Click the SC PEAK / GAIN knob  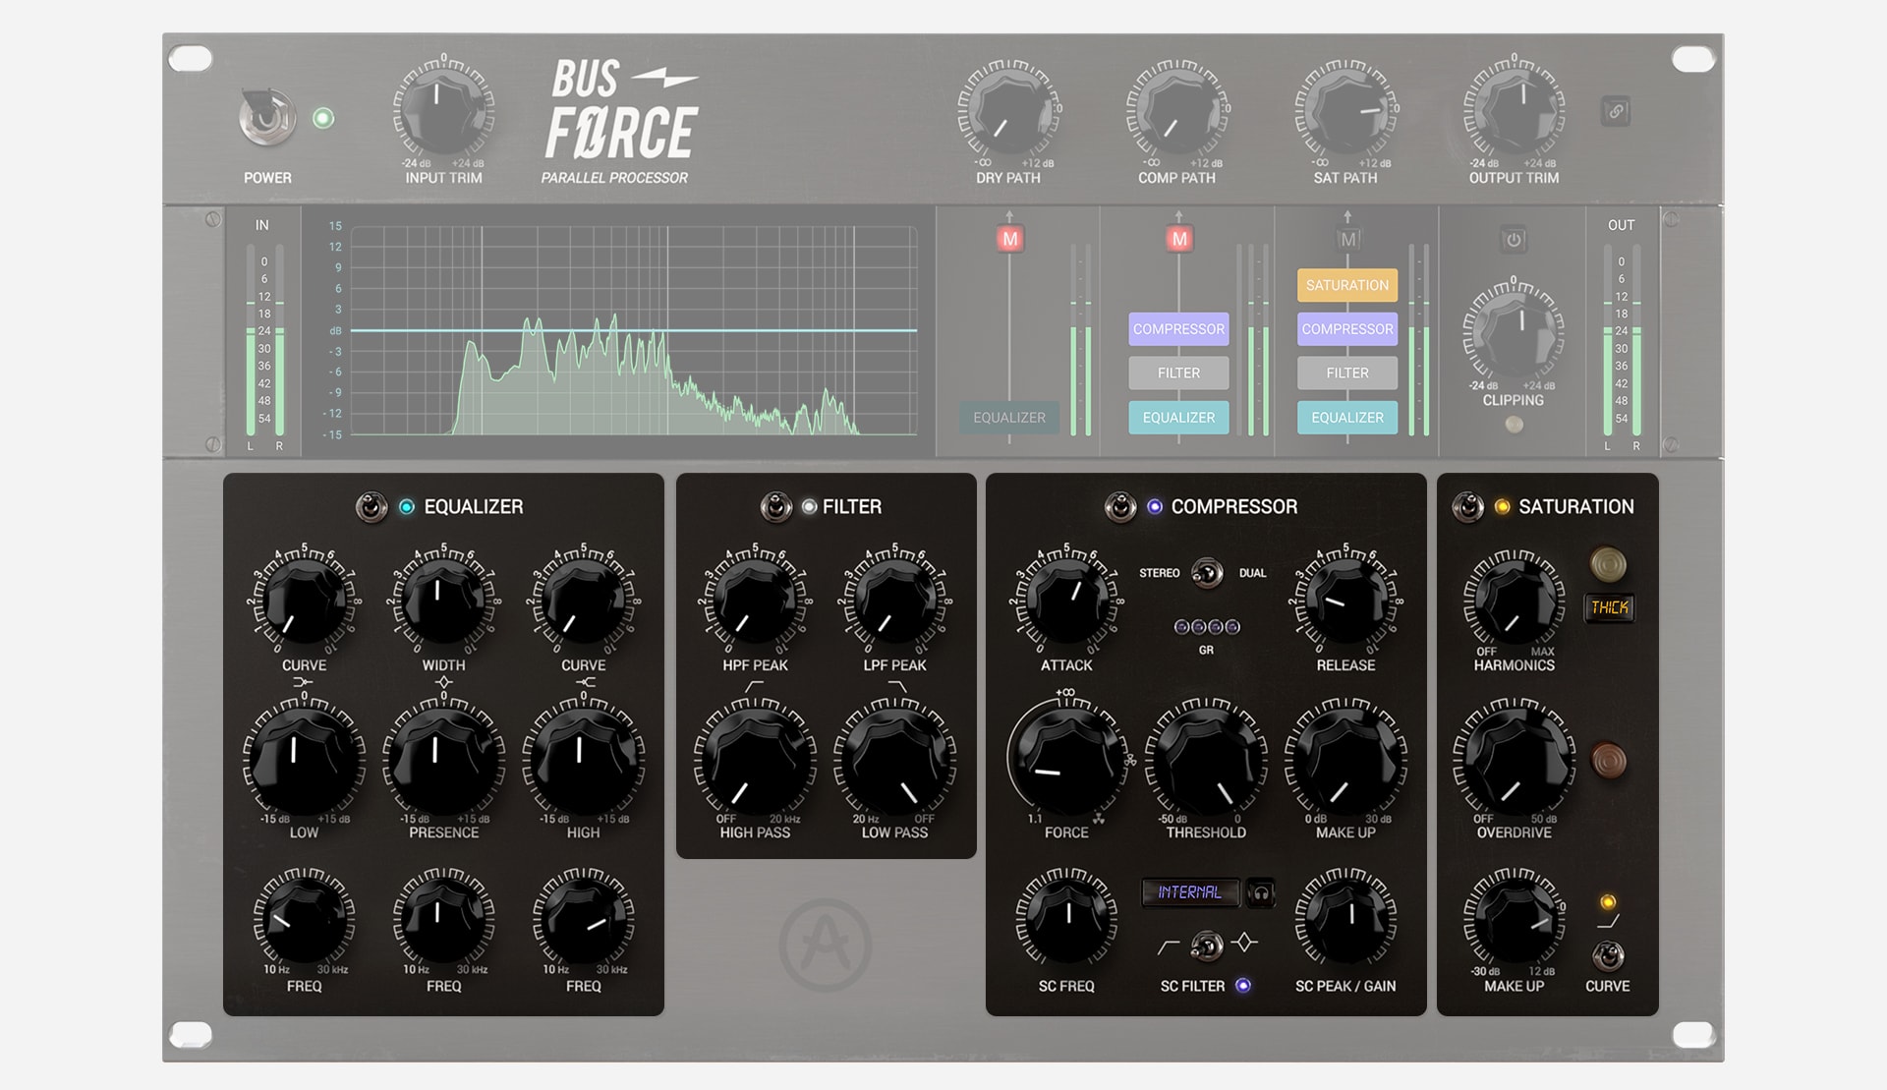click(1345, 918)
